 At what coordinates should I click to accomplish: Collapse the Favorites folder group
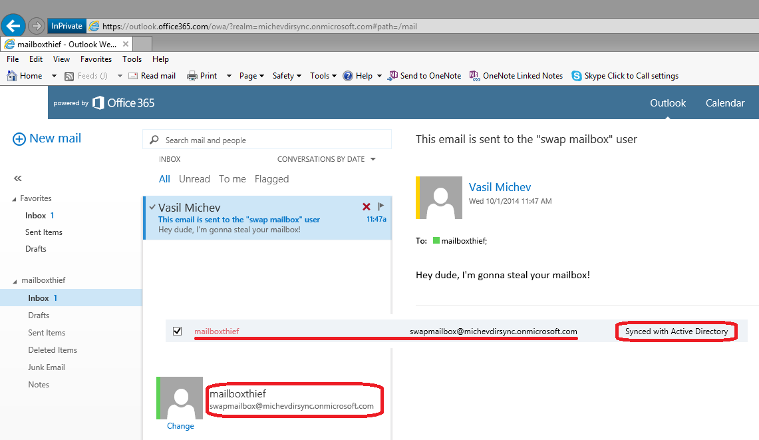(x=15, y=199)
